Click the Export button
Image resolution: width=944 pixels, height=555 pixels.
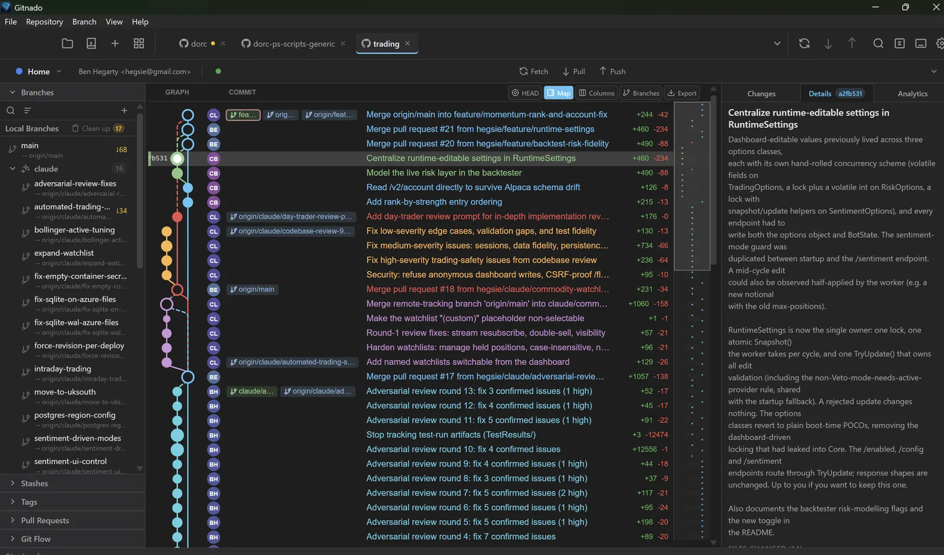pyautogui.click(x=682, y=93)
